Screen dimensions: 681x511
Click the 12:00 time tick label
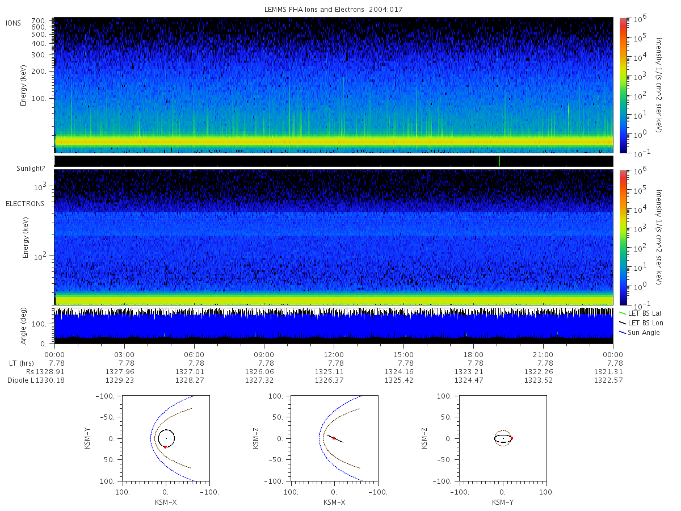point(334,355)
